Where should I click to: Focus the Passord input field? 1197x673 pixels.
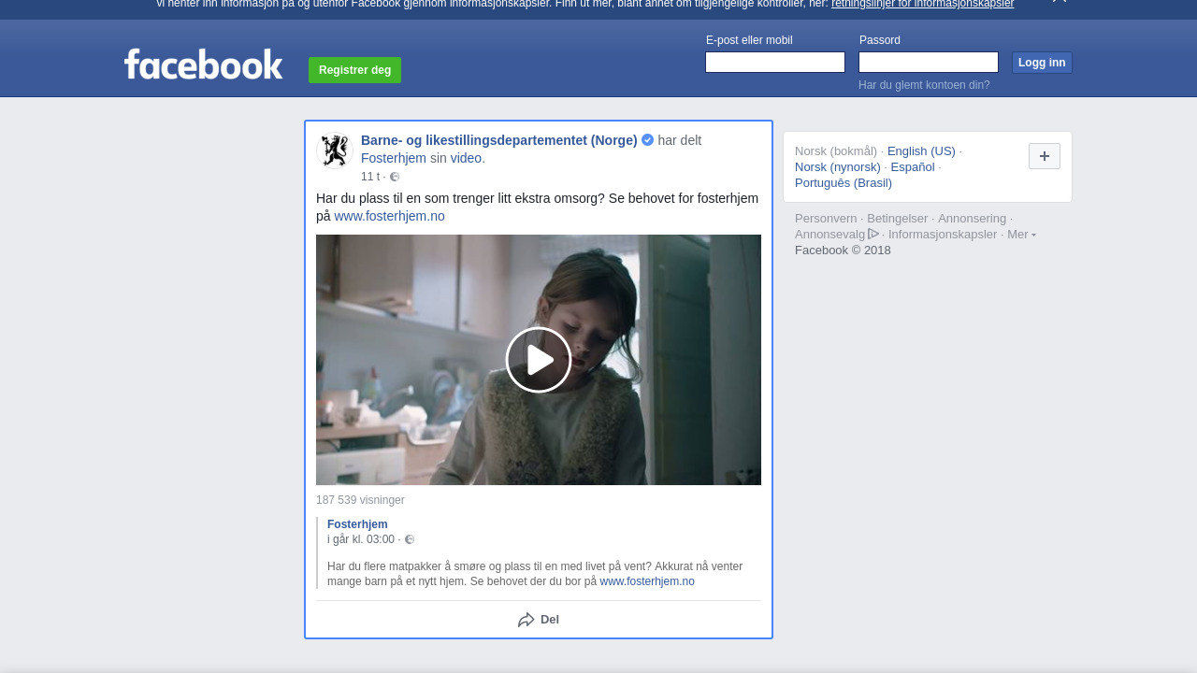click(929, 62)
